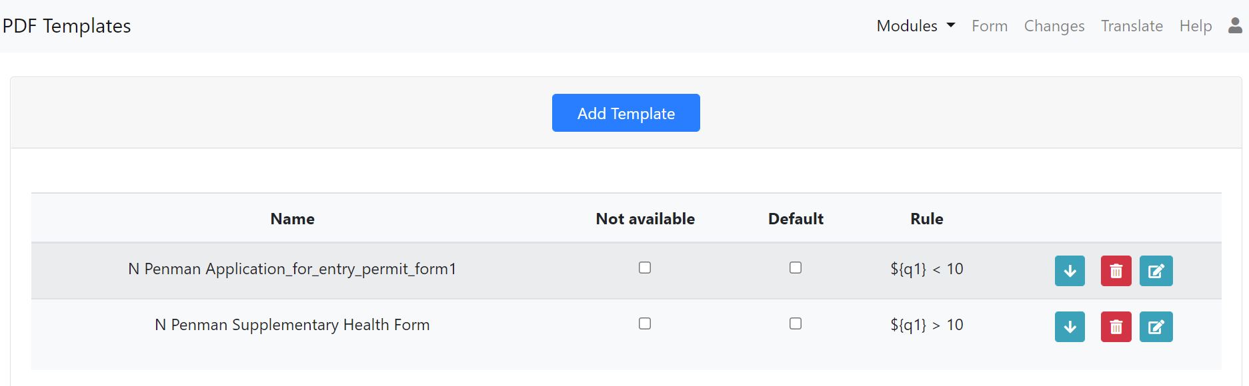
Task: Select Translate in the navigation bar
Action: 1131,25
